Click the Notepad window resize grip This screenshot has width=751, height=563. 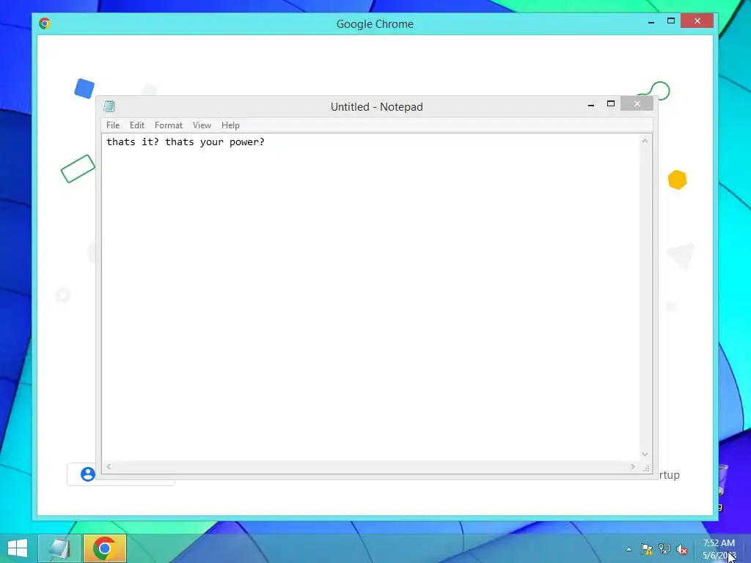646,468
